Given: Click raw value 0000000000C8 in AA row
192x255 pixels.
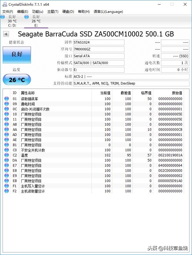Looking at the screenshot, I should [x=170, y=130].
